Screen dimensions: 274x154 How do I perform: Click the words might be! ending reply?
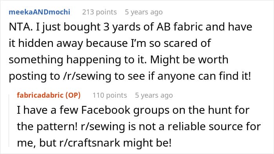(x=147, y=143)
